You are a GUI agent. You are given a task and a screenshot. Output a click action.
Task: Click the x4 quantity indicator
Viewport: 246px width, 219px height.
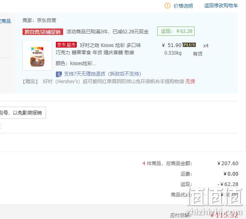pyautogui.click(x=206, y=46)
